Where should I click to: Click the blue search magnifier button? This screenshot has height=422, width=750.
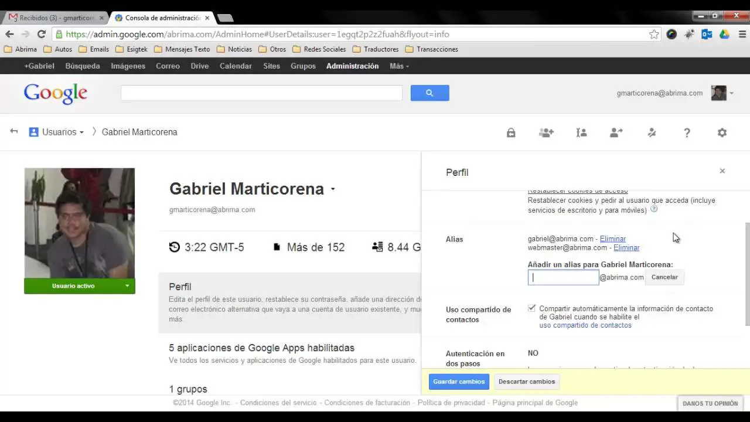429,93
